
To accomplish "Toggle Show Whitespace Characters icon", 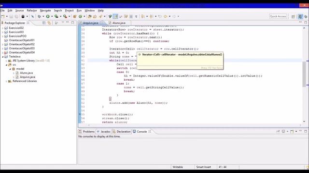I will point(136,16).
